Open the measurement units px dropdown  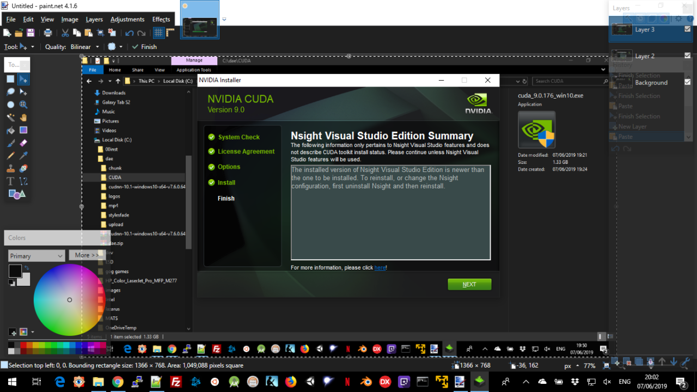pos(571,366)
